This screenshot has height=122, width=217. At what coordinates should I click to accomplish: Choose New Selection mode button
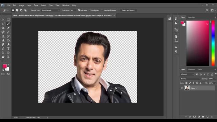(x=13, y=10)
